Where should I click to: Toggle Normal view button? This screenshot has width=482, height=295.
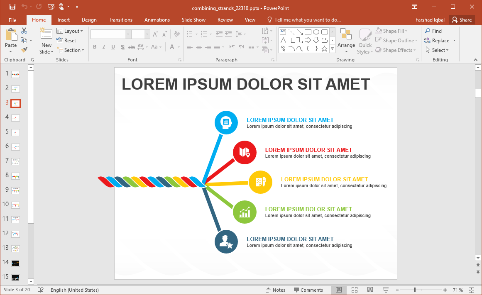(339, 290)
